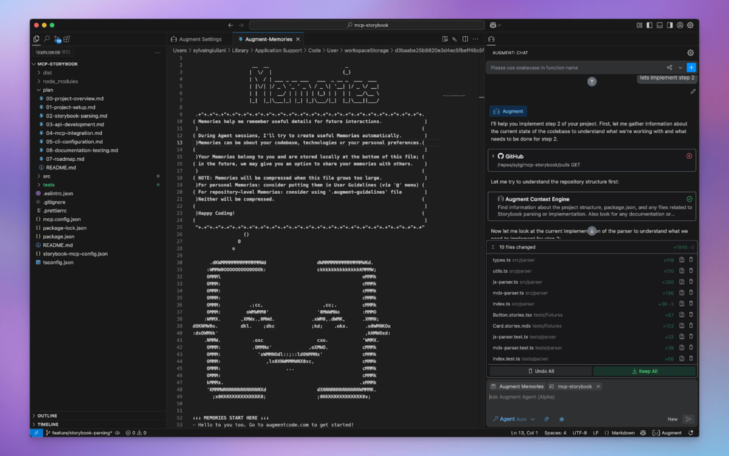Image resolution: width=729 pixels, height=456 pixels.
Task: Click New button in chat input
Action: [672, 419]
